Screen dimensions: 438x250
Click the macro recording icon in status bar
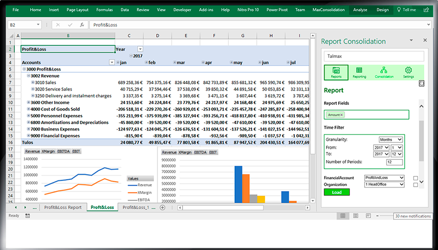pos(27,216)
